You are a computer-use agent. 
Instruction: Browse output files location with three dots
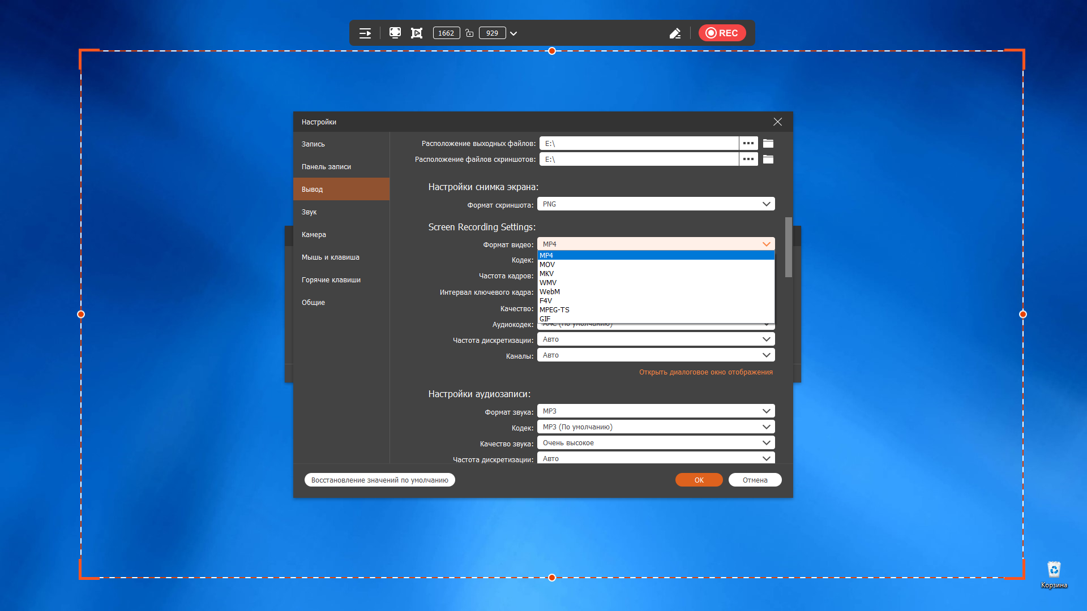click(748, 144)
